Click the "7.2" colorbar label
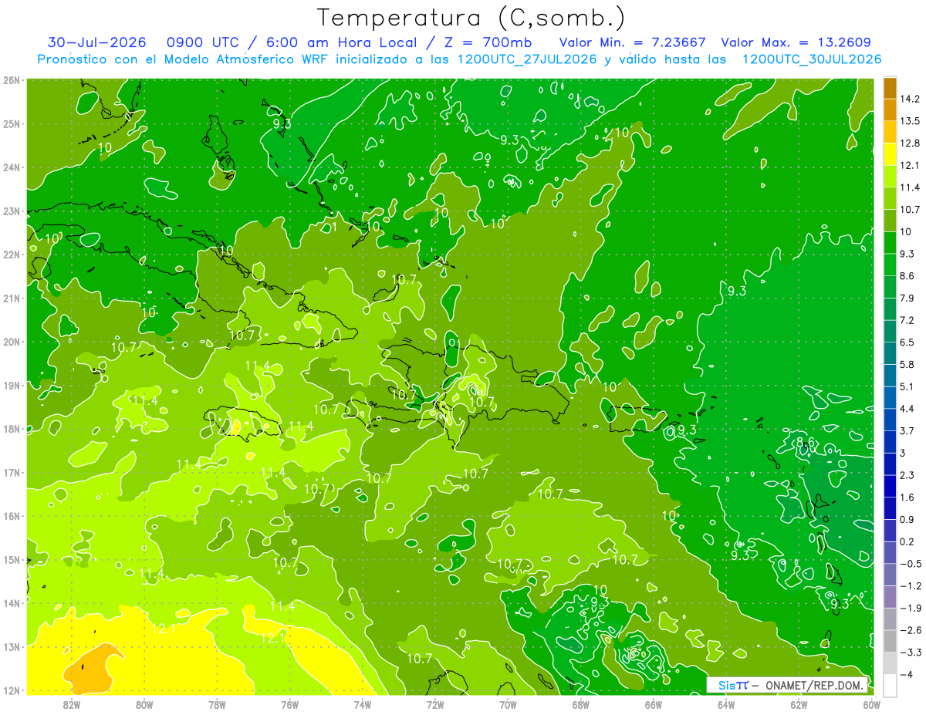 coord(906,319)
